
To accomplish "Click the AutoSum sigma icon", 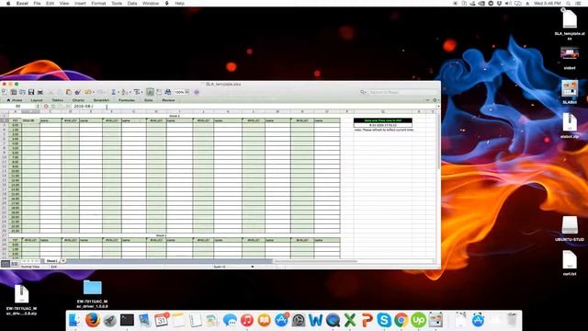I will click(114, 92).
